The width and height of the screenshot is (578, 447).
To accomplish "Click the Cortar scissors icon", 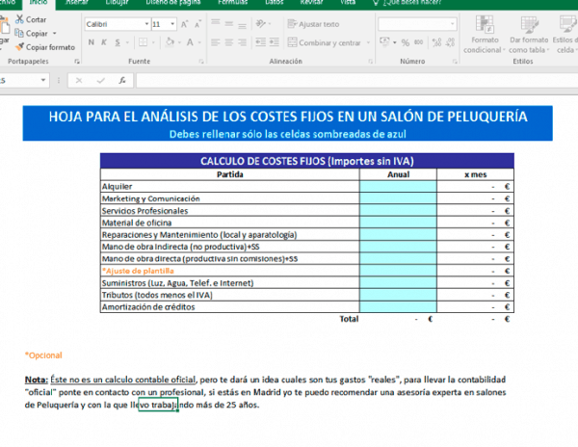I will pyautogui.click(x=19, y=19).
